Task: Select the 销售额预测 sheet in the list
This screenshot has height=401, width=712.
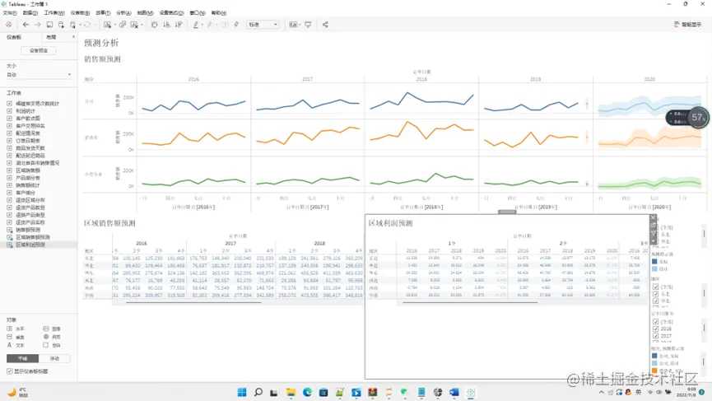Action: [28, 230]
